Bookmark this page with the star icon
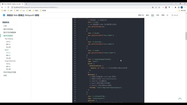The width and height of the screenshot is (187, 105). point(159,7)
